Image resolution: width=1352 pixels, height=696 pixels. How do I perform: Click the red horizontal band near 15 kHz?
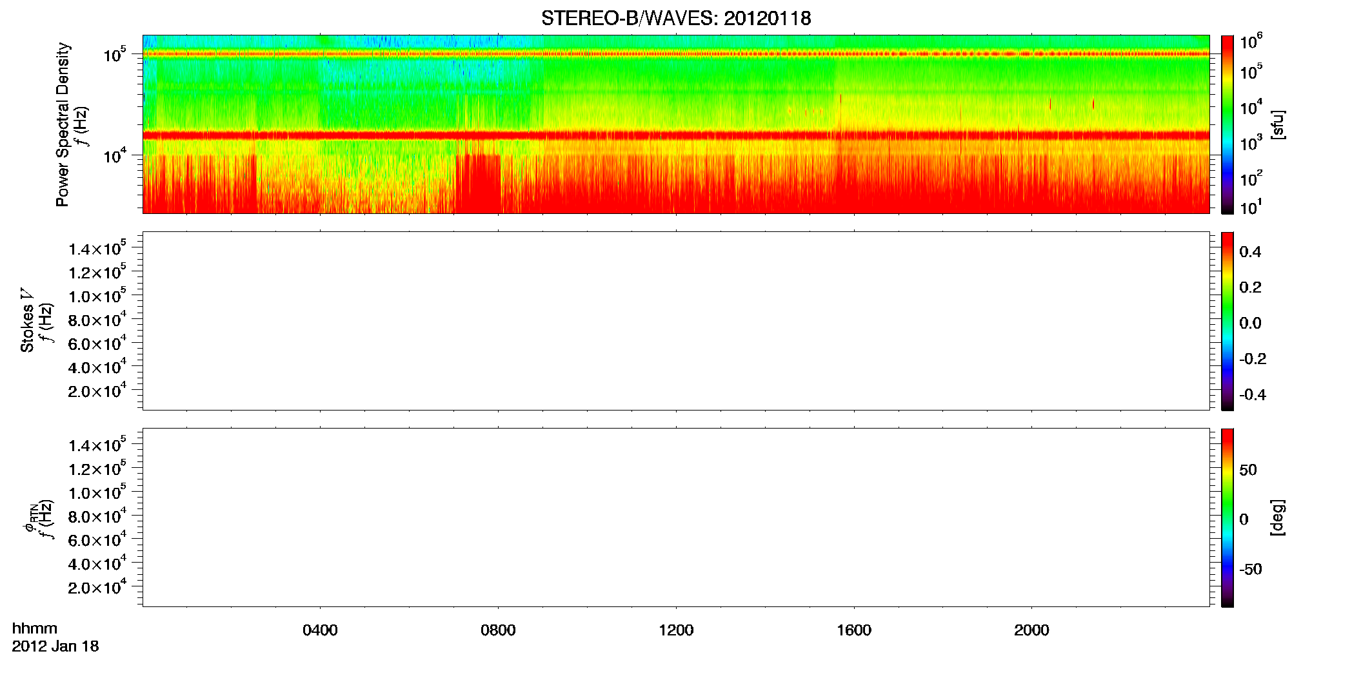point(676,135)
